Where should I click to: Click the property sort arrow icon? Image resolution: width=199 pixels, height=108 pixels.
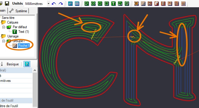click(1, 64)
